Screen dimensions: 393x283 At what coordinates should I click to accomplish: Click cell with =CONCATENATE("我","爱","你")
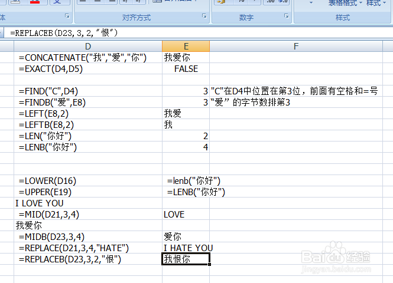click(x=88, y=58)
